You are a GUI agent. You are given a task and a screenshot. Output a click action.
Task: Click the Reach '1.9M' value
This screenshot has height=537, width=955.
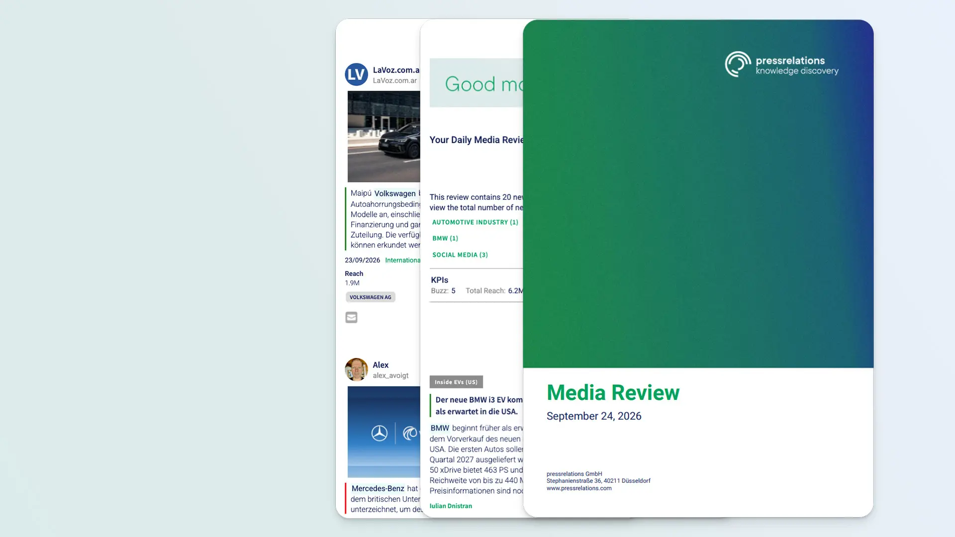(352, 283)
